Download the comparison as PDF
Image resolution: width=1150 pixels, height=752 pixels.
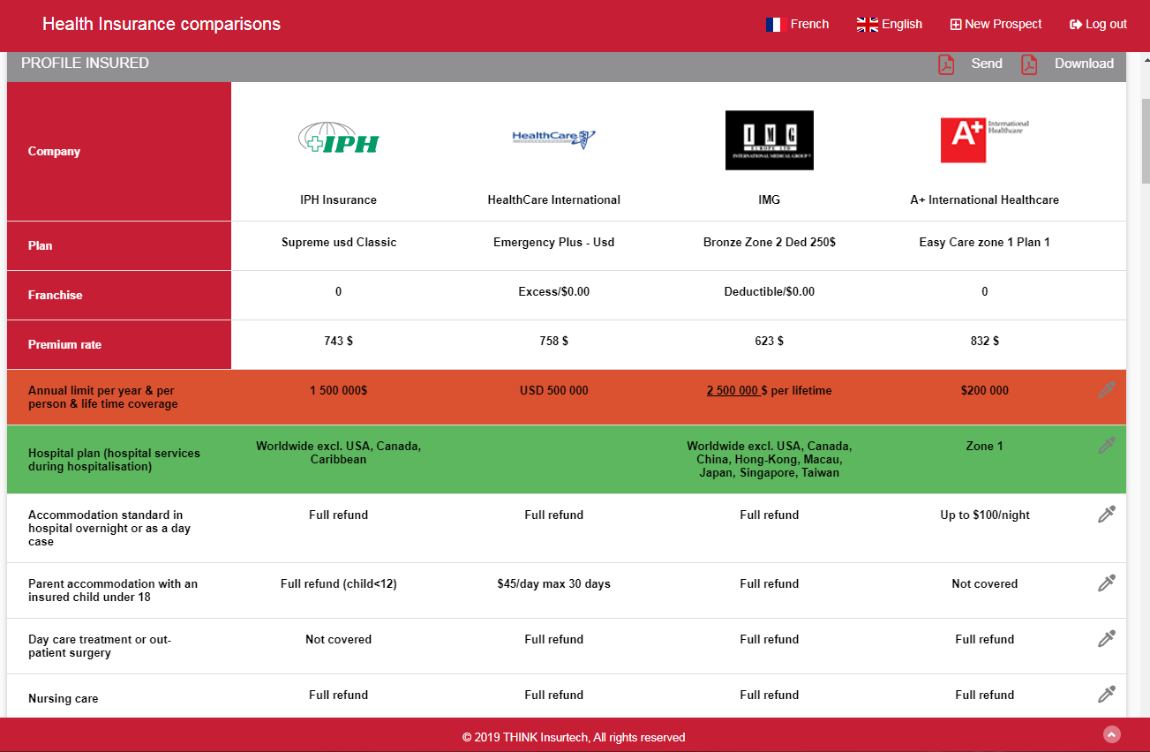tap(1083, 64)
